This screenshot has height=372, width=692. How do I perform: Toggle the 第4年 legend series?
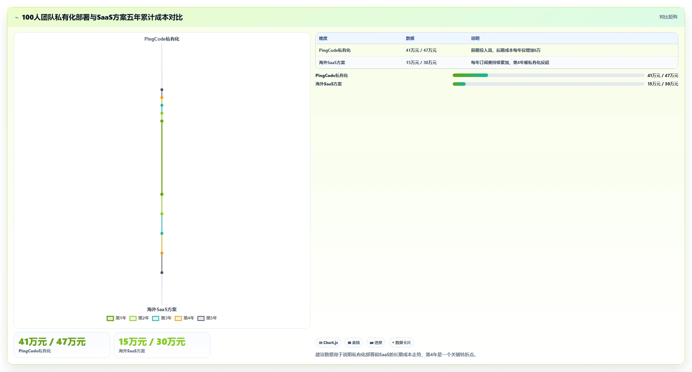184,318
